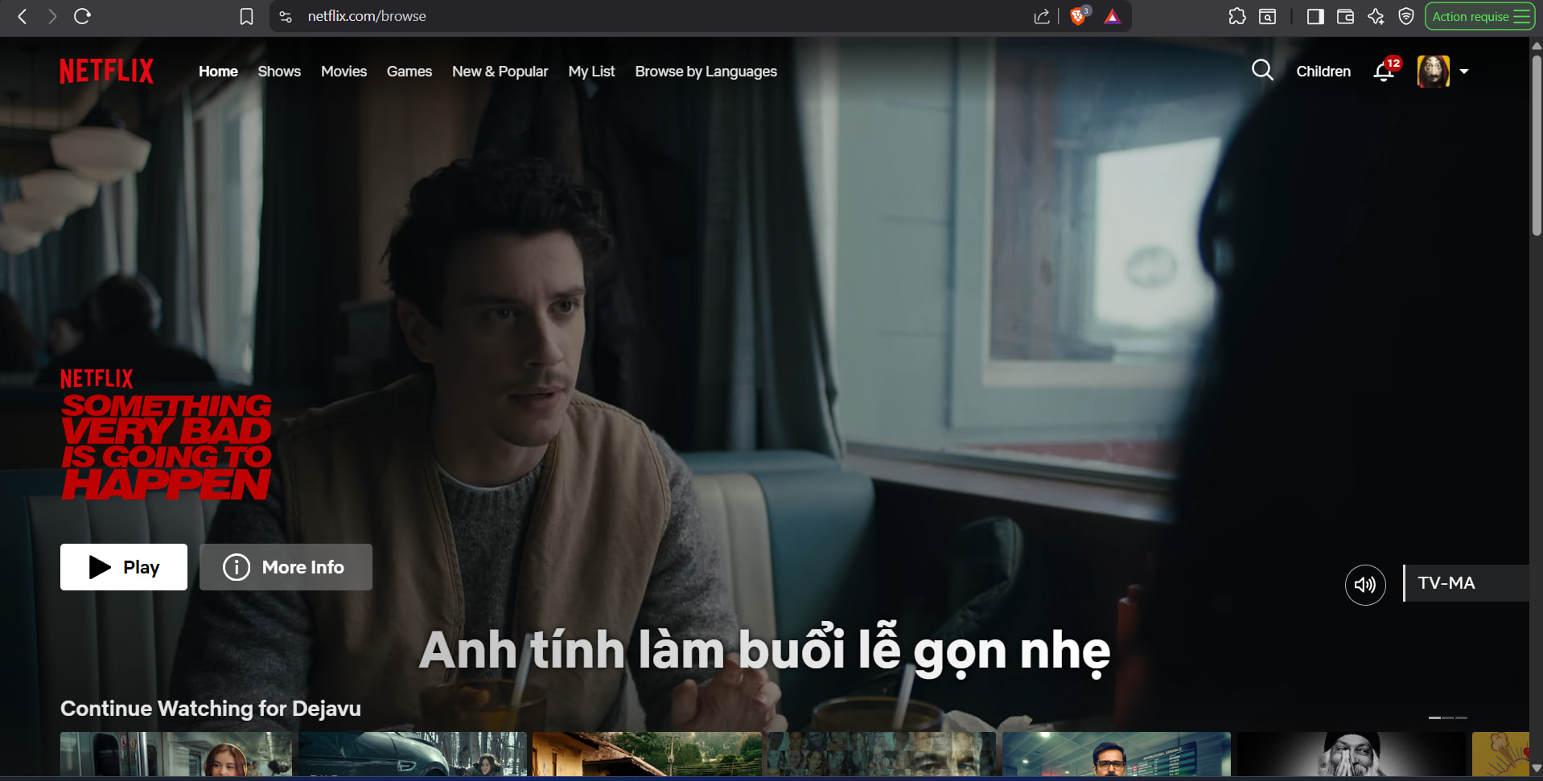
Task: Click the profile avatar picture
Action: click(1434, 72)
